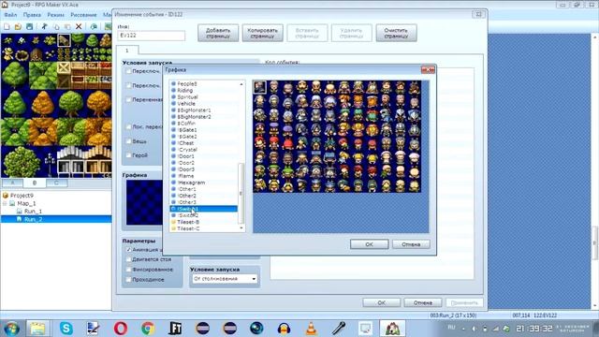Image resolution: width=599 pixels, height=337 pixels.
Task: Click the Windows Start button
Action: coord(11,329)
